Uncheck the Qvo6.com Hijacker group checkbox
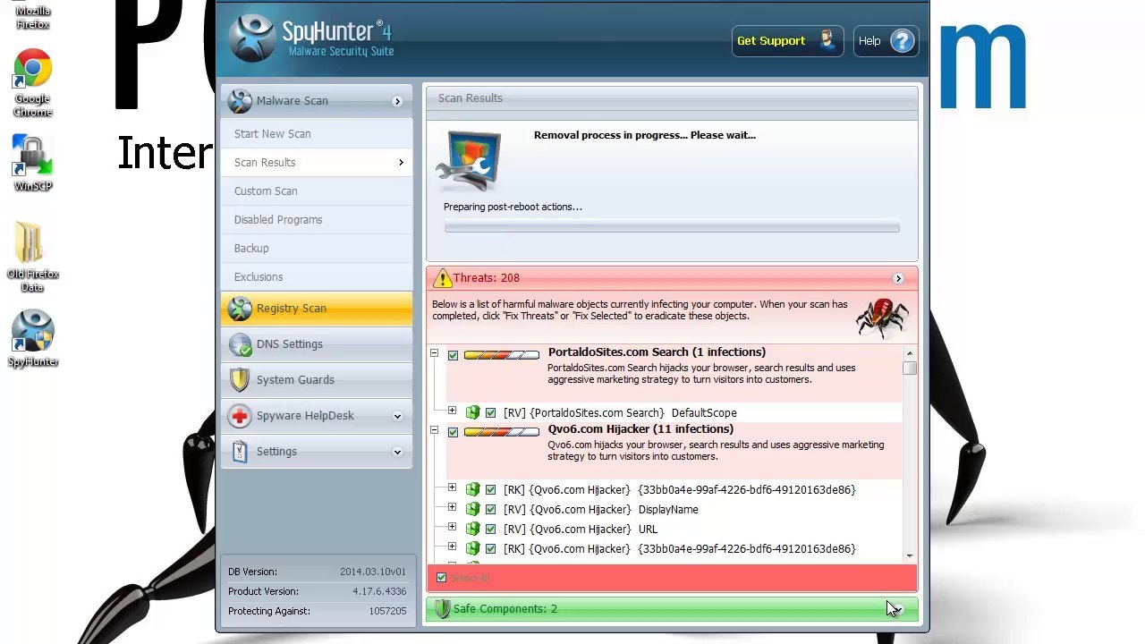 (x=453, y=433)
